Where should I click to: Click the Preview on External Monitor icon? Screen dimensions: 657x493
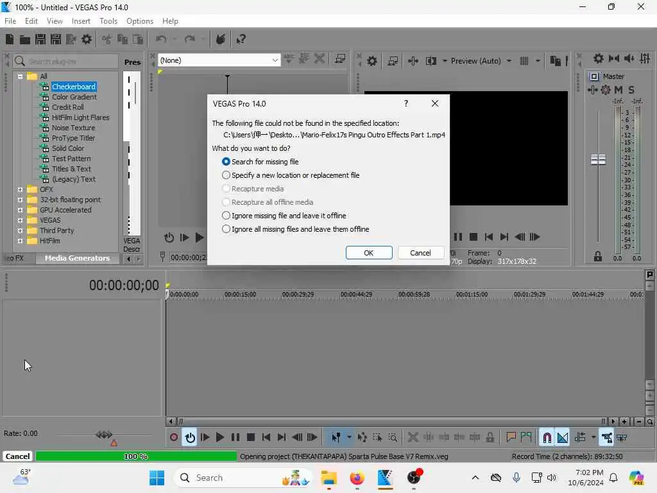393,61
